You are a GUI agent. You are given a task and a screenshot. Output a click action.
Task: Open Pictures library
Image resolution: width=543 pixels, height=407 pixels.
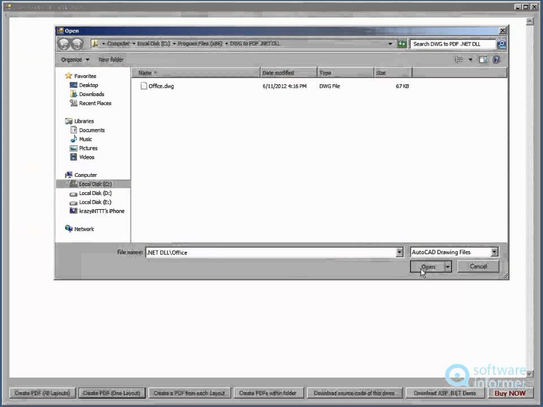88,148
